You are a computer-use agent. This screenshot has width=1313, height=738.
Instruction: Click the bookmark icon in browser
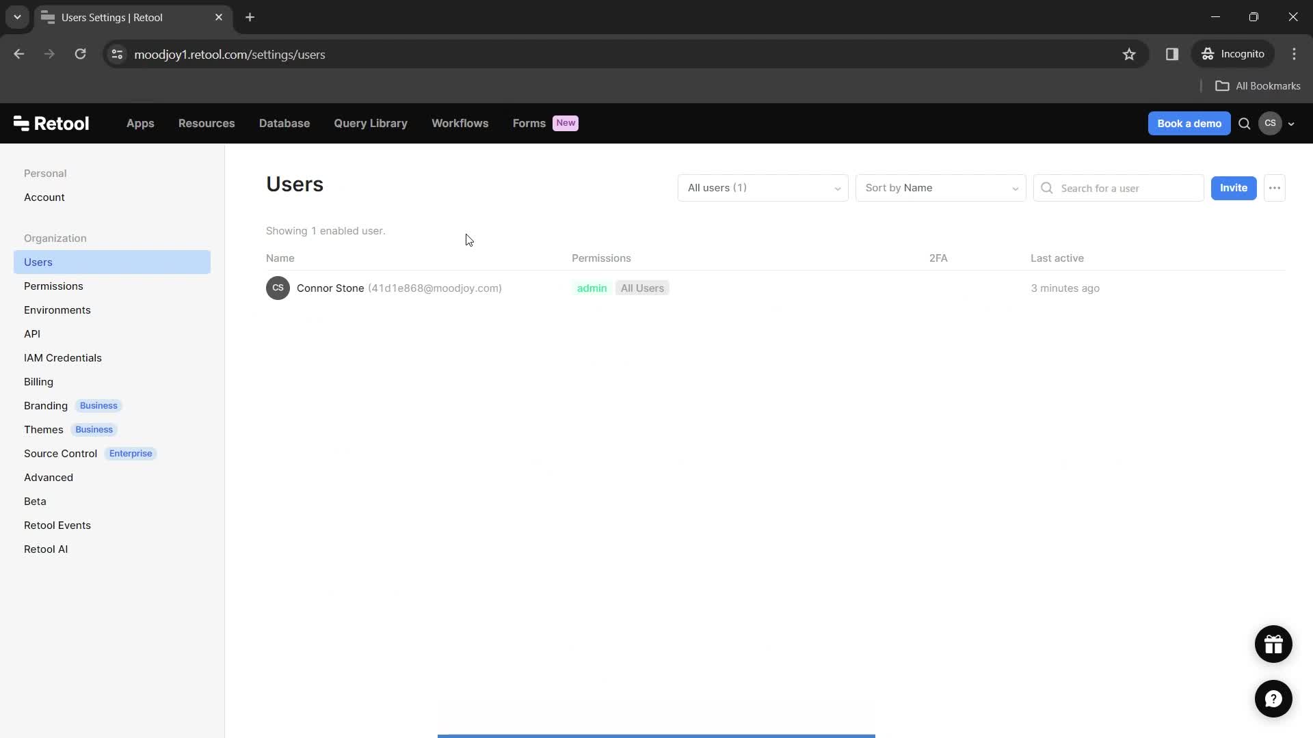pos(1130,54)
